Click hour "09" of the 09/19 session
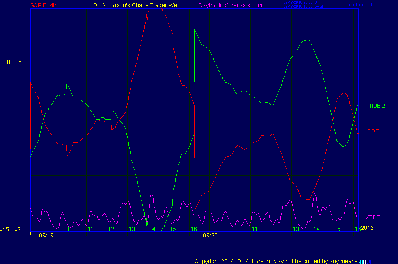398x264 pixels. 49,229
